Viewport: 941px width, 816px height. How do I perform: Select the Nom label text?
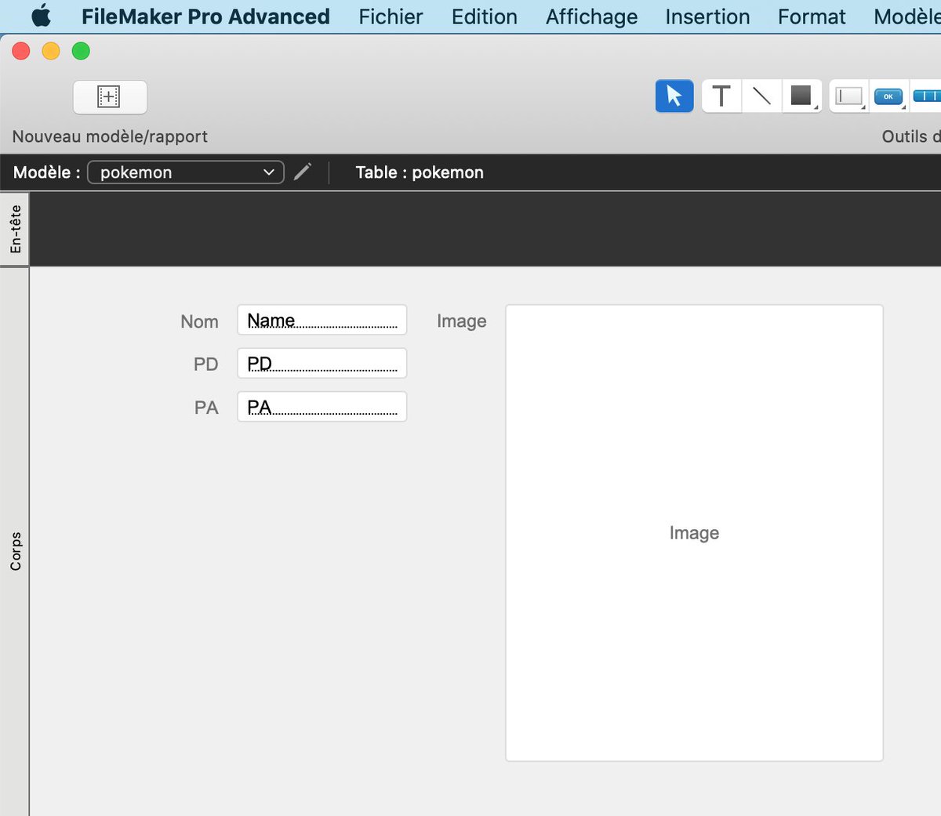(x=199, y=321)
